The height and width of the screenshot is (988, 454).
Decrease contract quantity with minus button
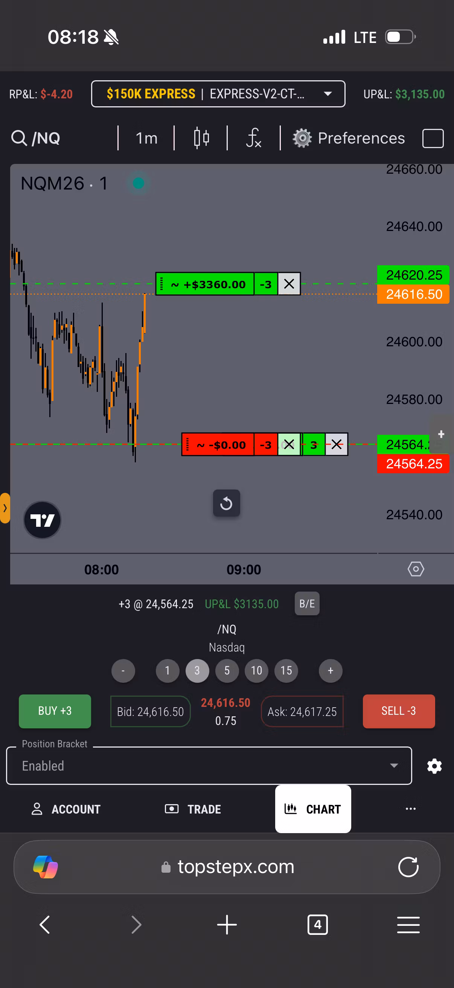pos(123,671)
